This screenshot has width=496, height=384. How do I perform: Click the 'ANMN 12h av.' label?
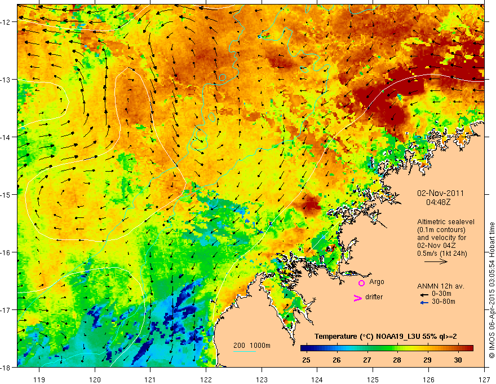point(441,286)
